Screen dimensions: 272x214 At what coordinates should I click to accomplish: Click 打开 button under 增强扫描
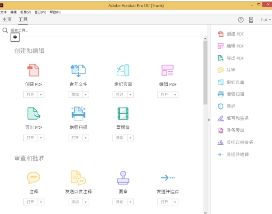pos(75,138)
